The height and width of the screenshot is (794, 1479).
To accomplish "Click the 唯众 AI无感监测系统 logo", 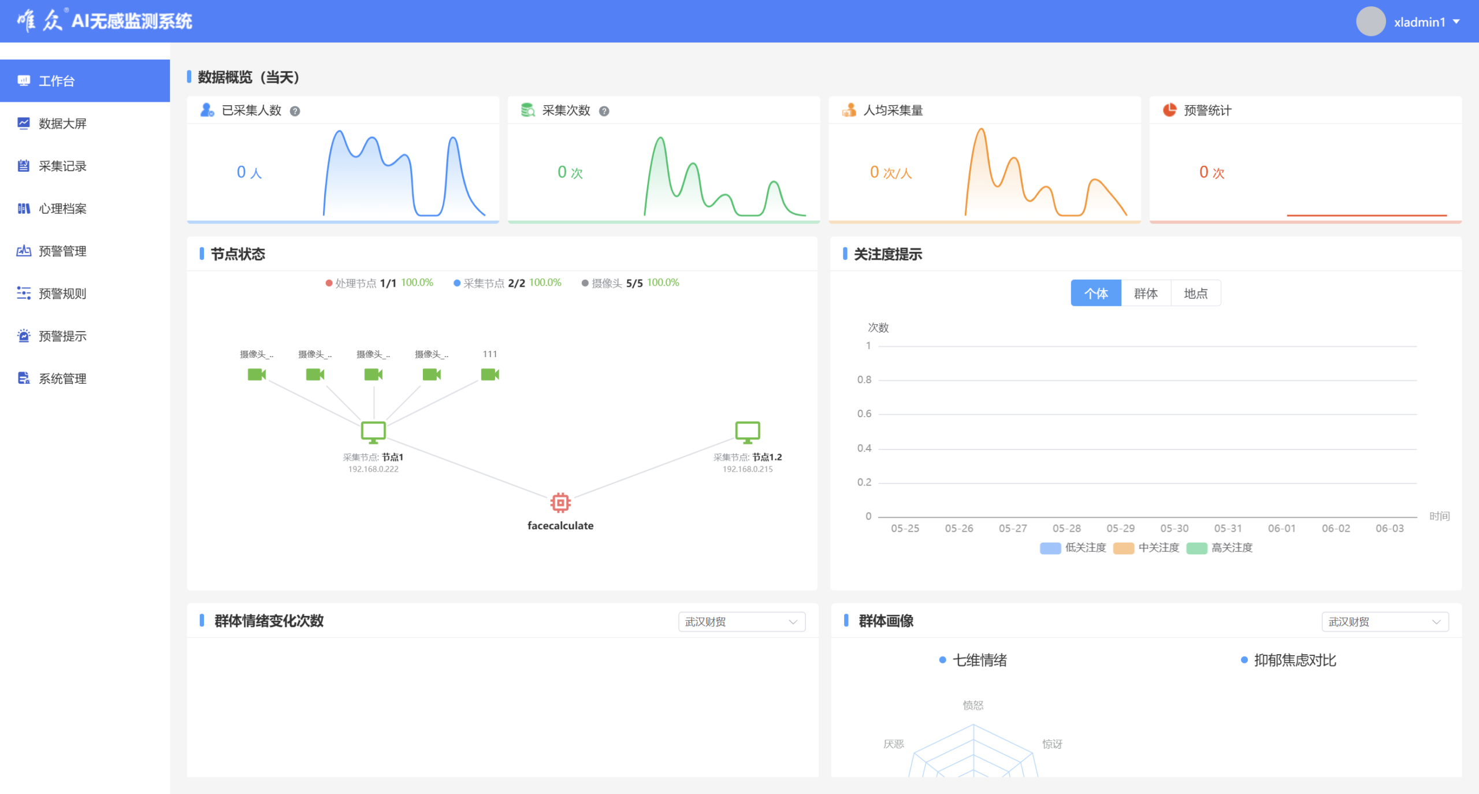I will click(x=105, y=21).
